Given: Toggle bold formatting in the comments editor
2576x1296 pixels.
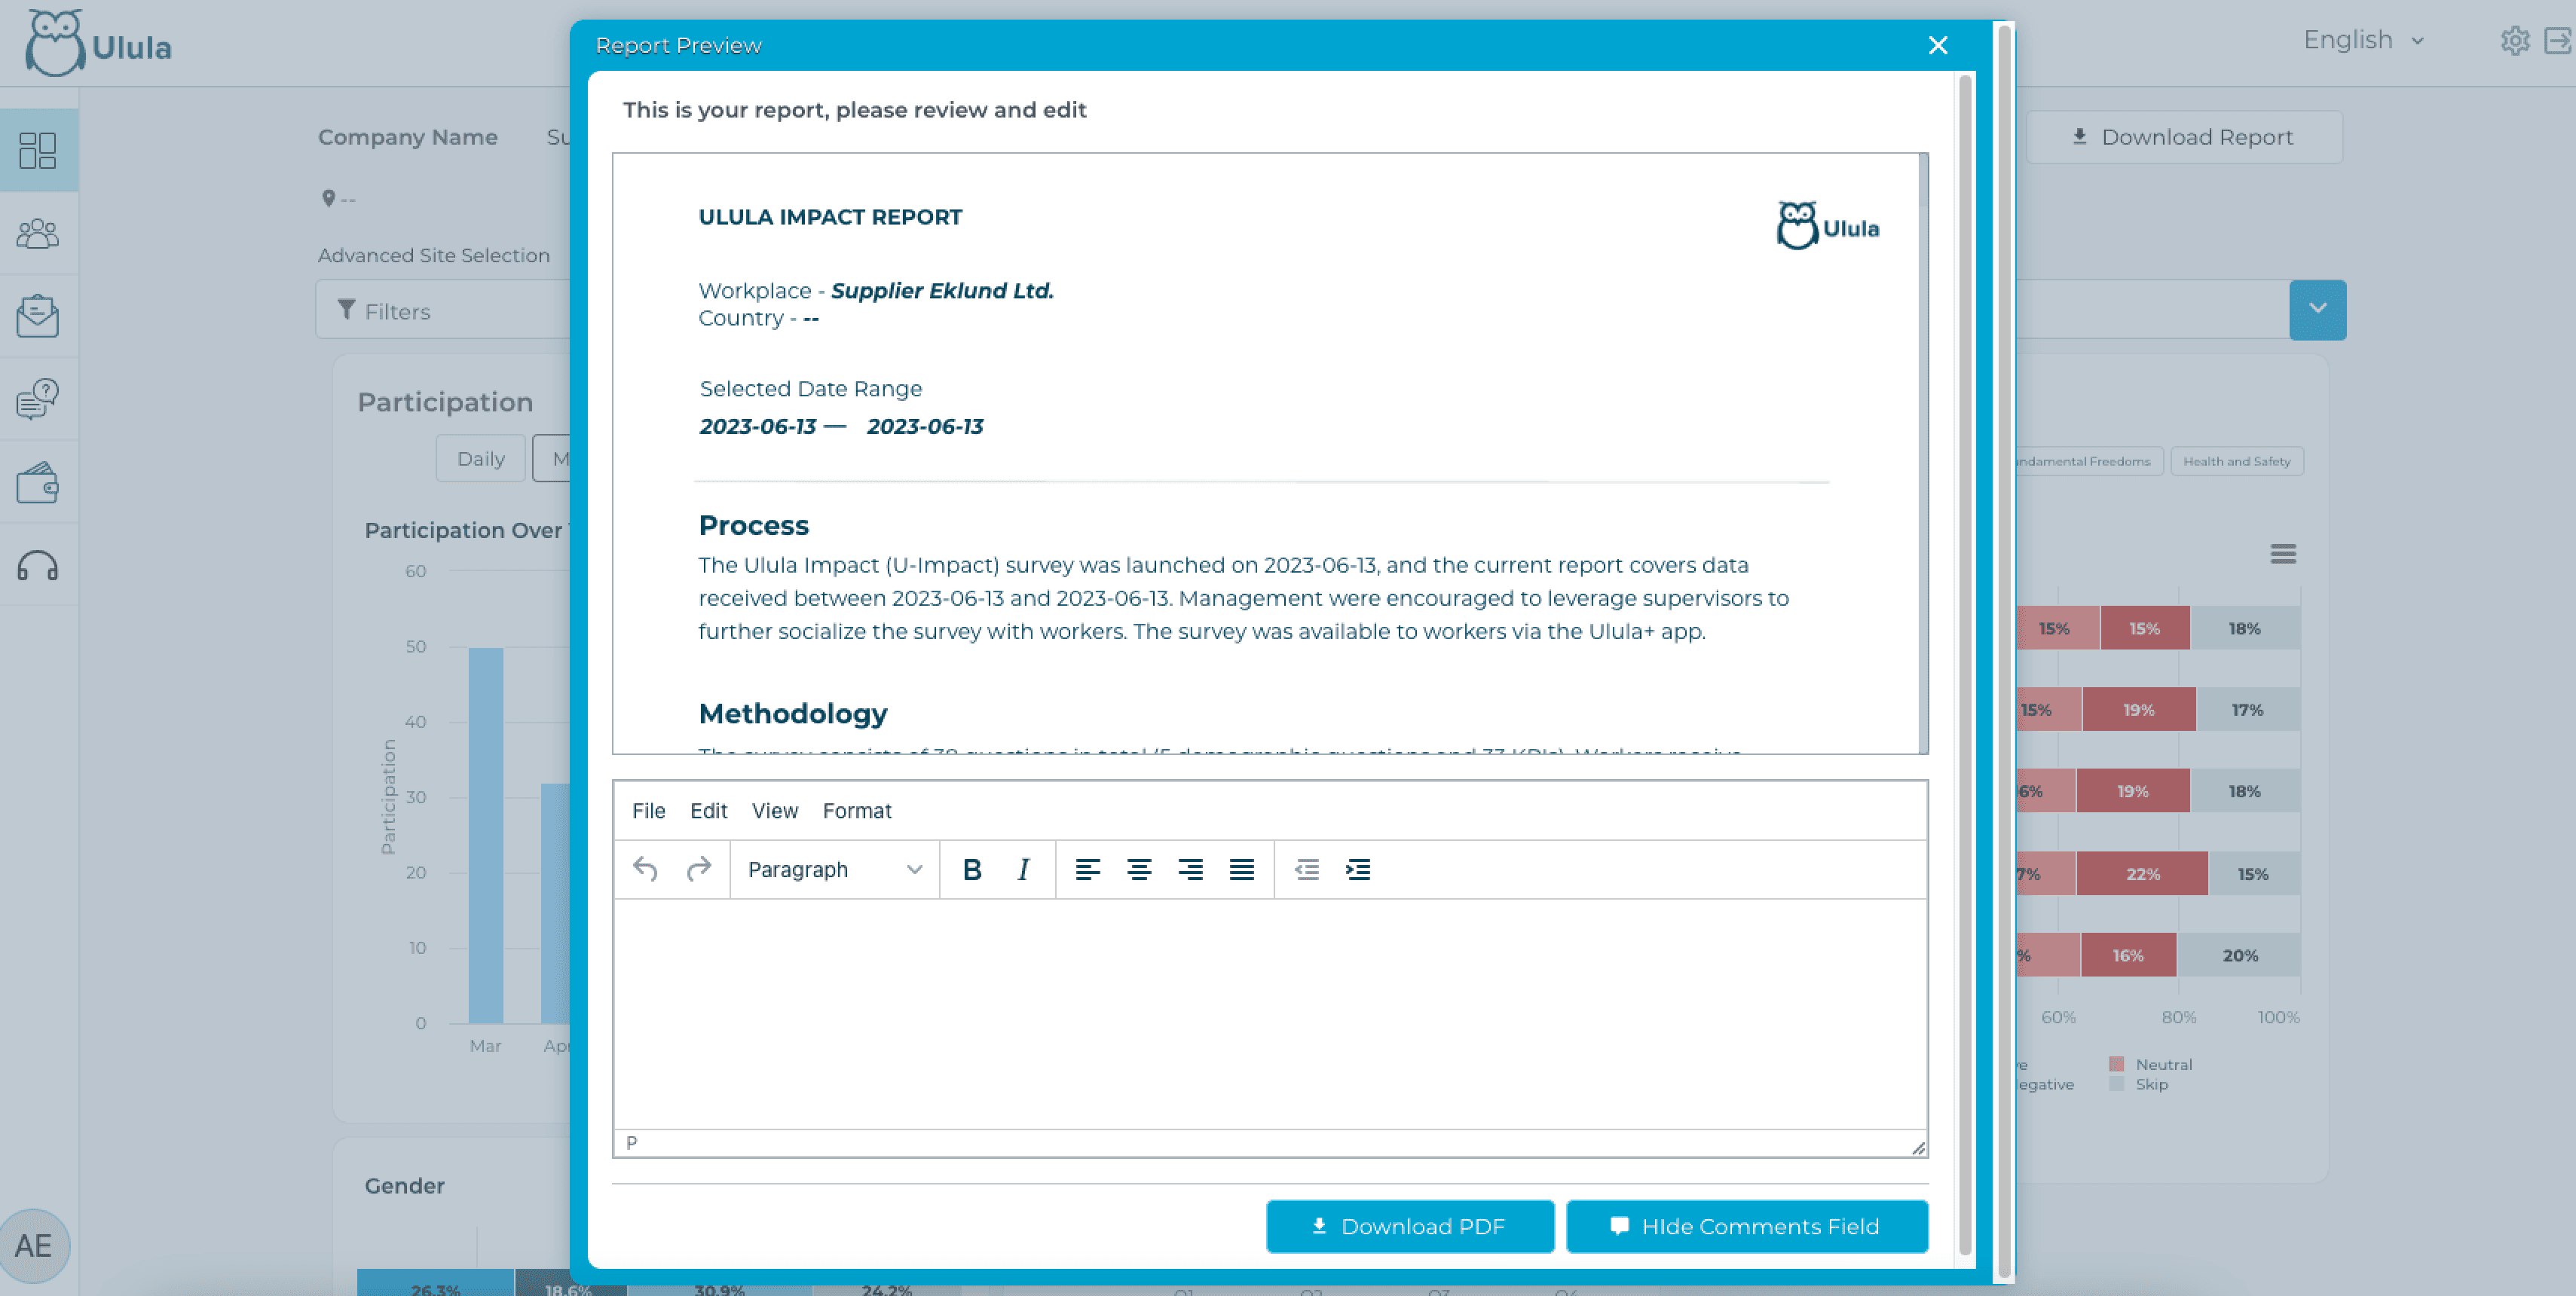Looking at the screenshot, I should [971, 869].
